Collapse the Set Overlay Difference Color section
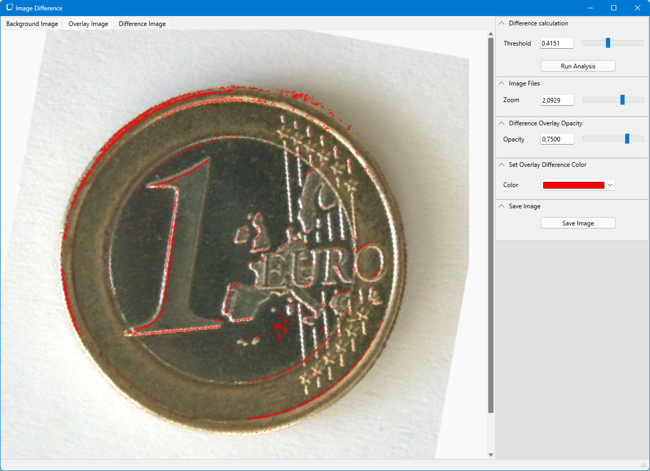 (x=501, y=164)
